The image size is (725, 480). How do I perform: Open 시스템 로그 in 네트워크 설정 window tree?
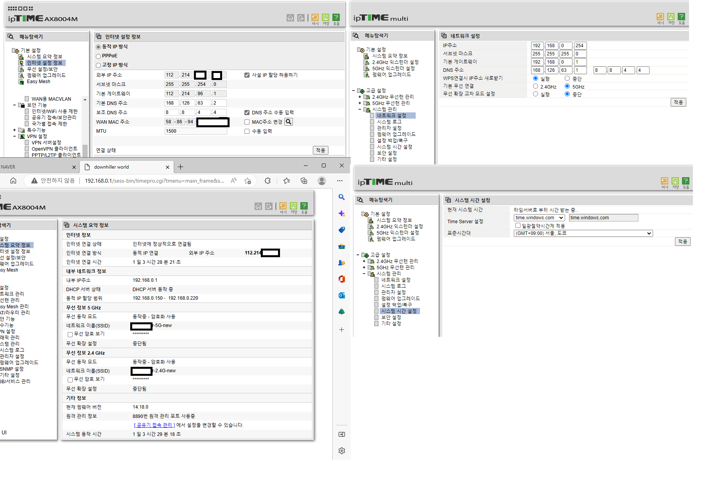389,122
